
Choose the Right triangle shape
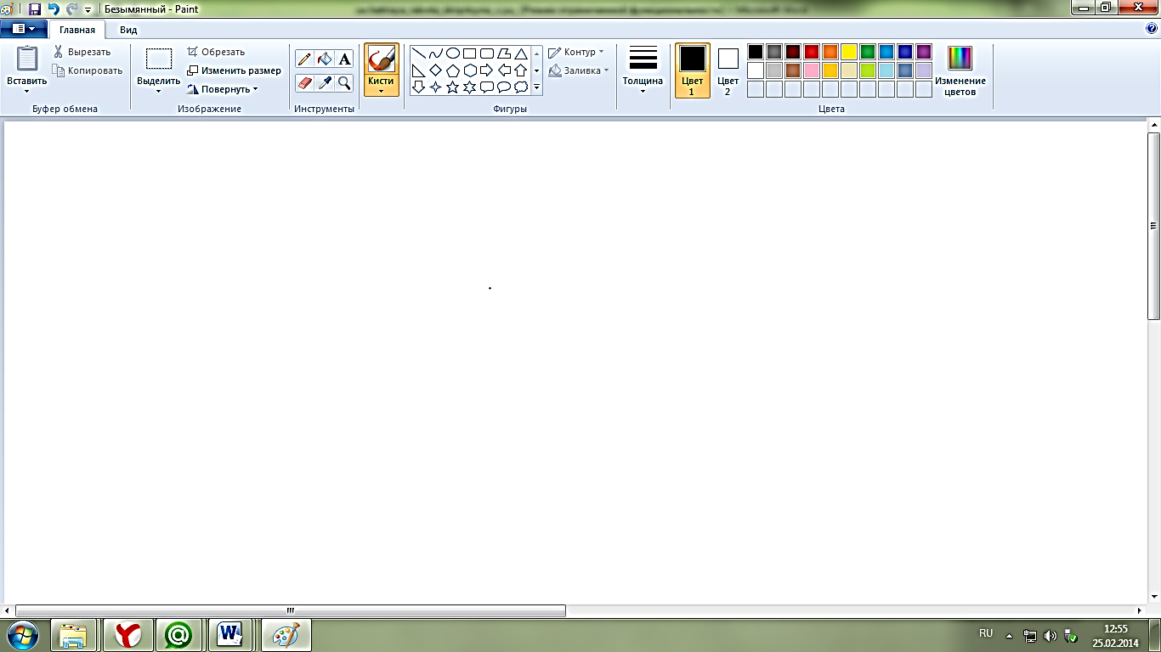pyautogui.click(x=419, y=70)
